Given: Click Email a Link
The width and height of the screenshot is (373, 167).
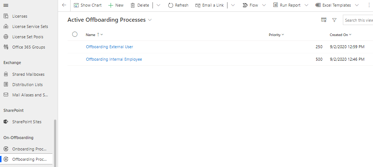Looking at the screenshot, I should [209, 5].
